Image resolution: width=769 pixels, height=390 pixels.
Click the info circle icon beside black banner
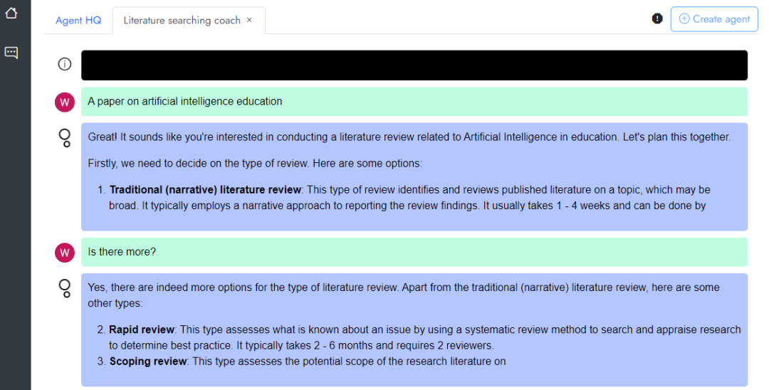[x=65, y=64]
